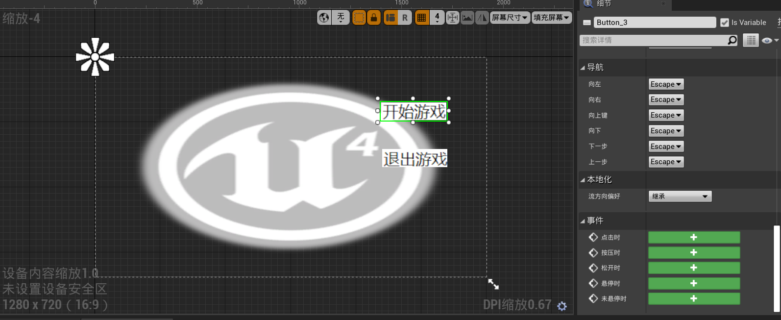Image resolution: width=781 pixels, height=320 pixels.
Task: Collapse the 导航 navigation section
Action: pyautogui.click(x=583, y=68)
